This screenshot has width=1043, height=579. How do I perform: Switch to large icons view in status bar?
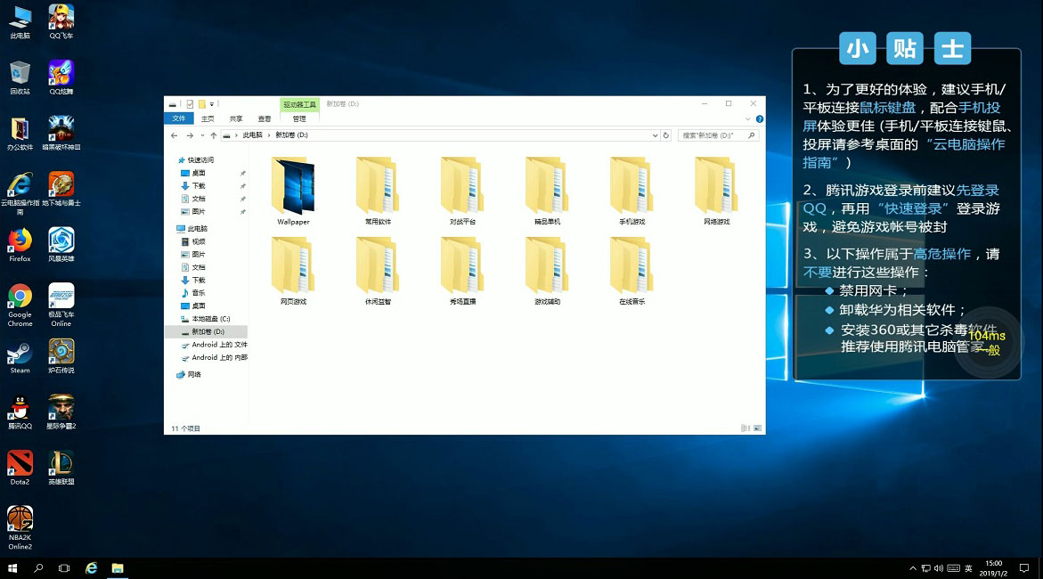coord(759,428)
